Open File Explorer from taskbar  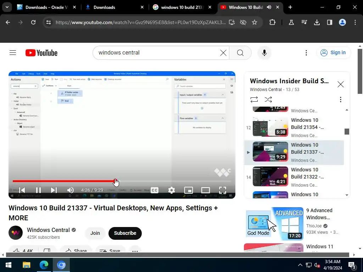(26, 265)
